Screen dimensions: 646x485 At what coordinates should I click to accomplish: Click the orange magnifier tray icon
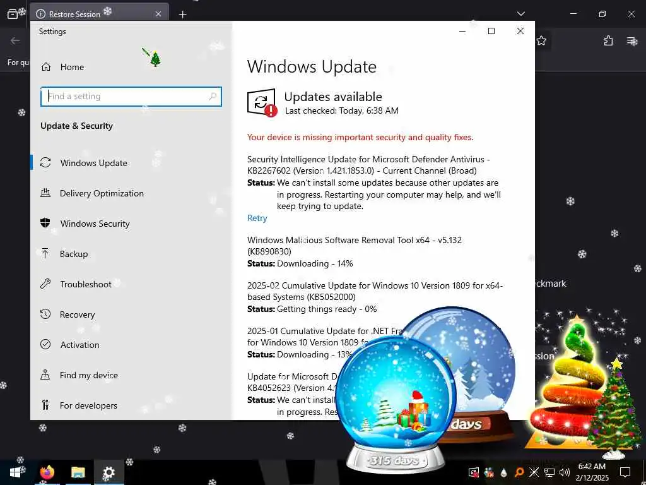tap(519, 472)
